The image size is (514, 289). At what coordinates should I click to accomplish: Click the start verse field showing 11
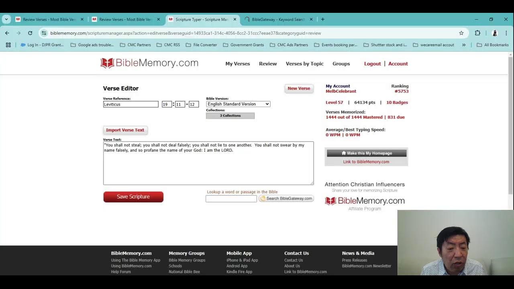(x=180, y=104)
